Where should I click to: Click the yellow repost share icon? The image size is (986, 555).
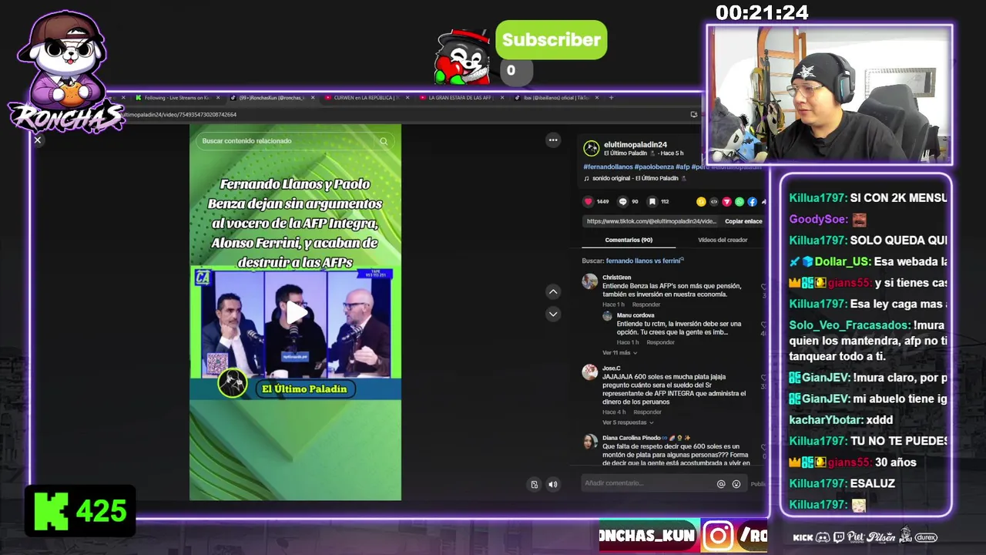701,201
